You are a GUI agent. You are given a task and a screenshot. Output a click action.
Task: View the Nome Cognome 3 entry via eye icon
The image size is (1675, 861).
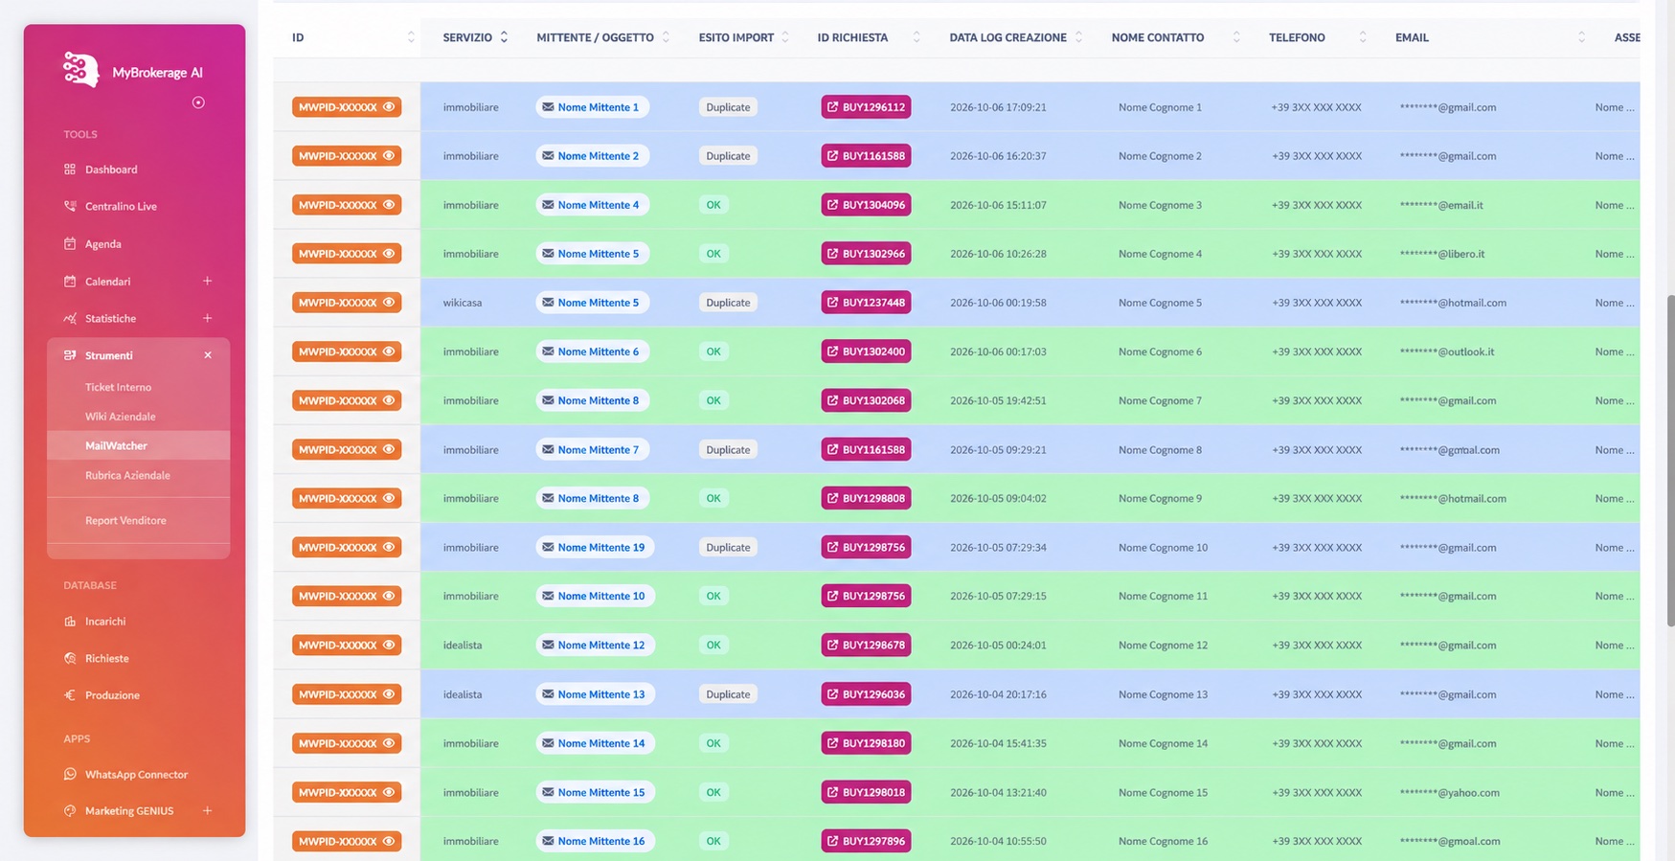pyautogui.click(x=389, y=205)
